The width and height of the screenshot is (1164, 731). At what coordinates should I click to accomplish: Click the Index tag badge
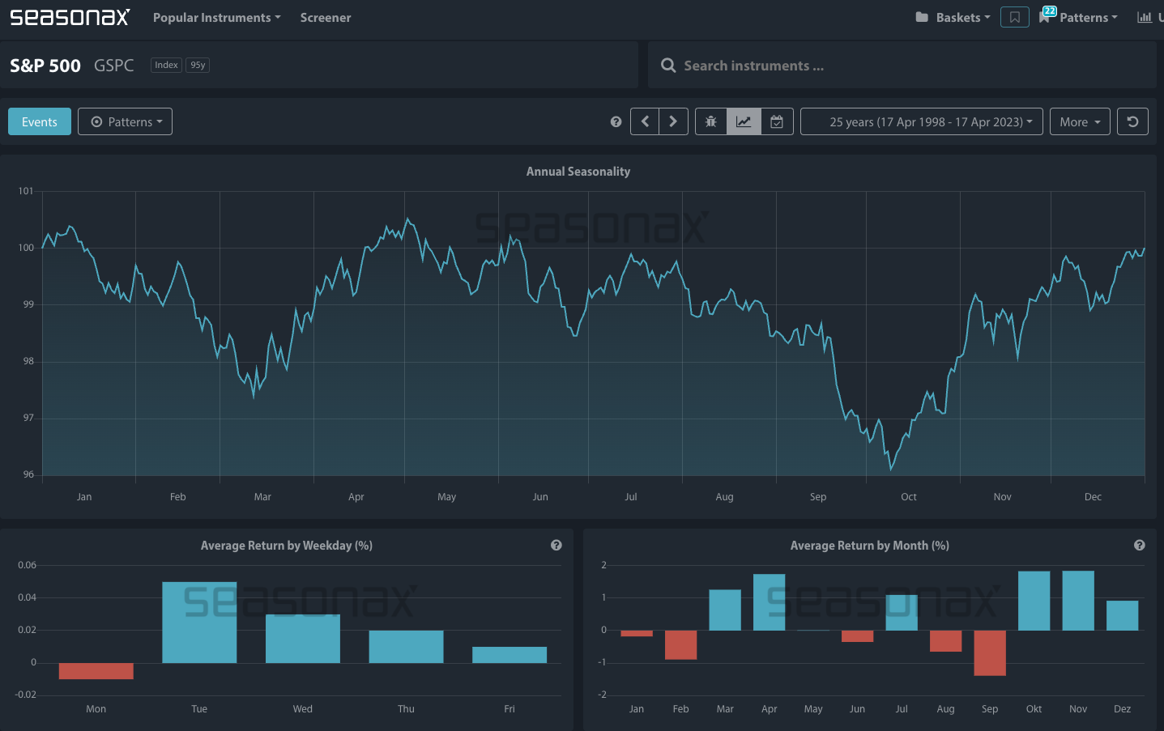(x=166, y=65)
